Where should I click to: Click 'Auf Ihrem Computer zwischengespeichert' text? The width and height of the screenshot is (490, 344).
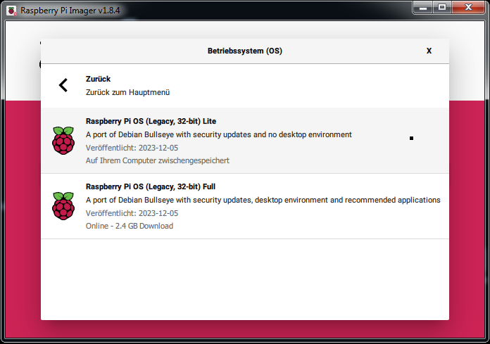tap(157, 160)
